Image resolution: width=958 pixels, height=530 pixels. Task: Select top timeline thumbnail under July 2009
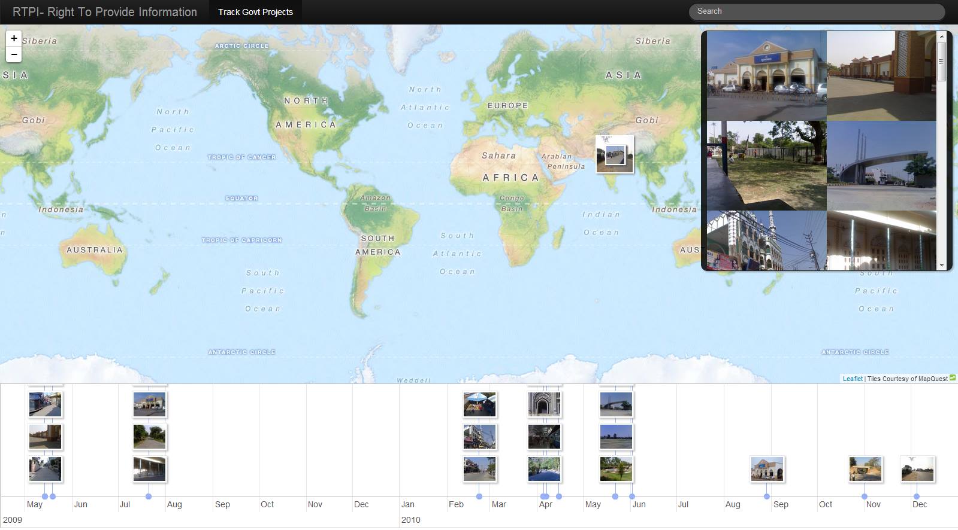150,405
